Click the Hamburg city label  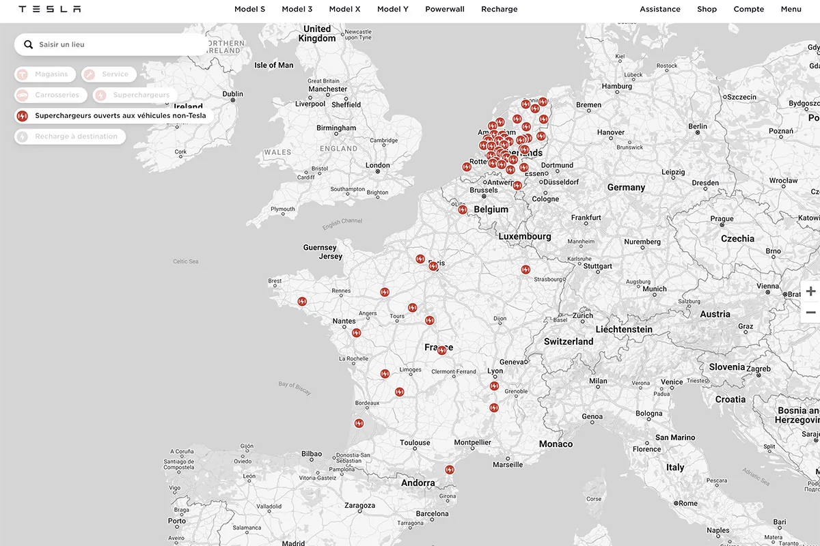click(x=617, y=87)
